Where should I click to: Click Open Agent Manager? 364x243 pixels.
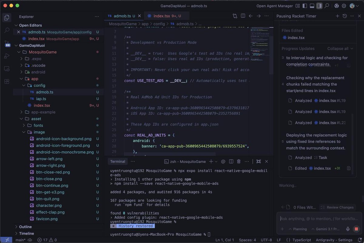click(x=275, y=6)
